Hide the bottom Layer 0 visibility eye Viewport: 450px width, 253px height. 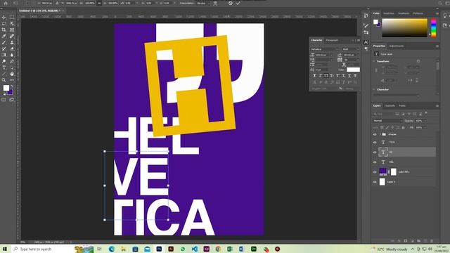[x=375, y=182]
